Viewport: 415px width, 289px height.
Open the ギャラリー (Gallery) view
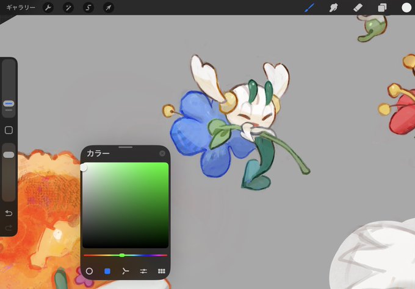pyautogui.click(x=21, y=8)
